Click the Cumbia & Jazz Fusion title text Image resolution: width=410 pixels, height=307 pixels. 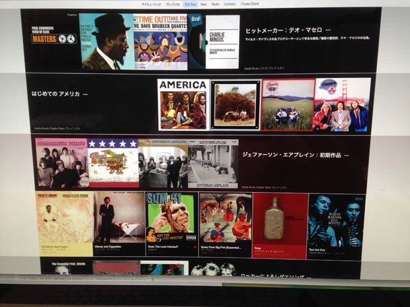click(55, 247)
